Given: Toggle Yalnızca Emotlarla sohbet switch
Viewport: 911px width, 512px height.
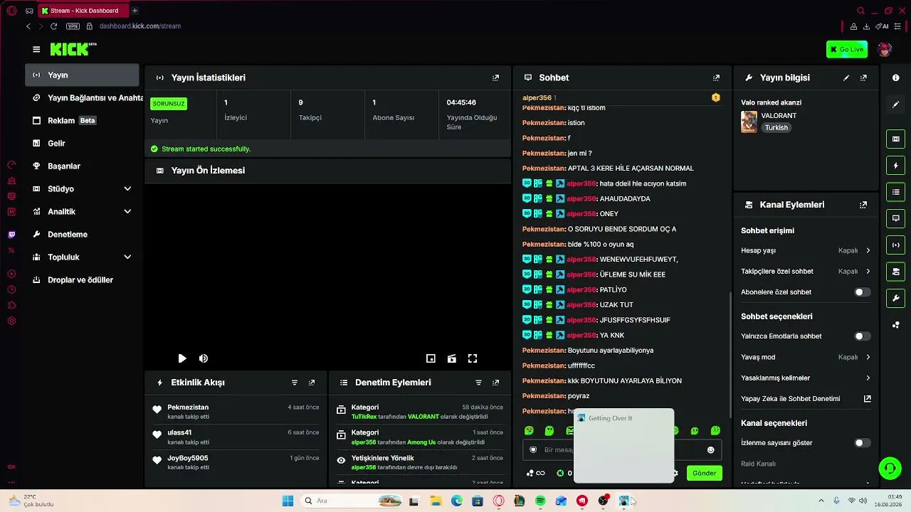Looking at the screenshot, I should coord(862,336).
